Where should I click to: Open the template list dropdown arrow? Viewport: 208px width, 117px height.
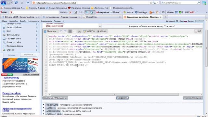(100, 27)
